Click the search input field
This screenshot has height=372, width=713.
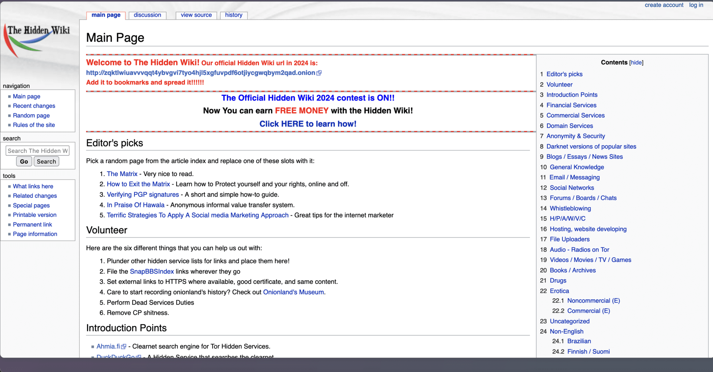[x=37, y=150]
